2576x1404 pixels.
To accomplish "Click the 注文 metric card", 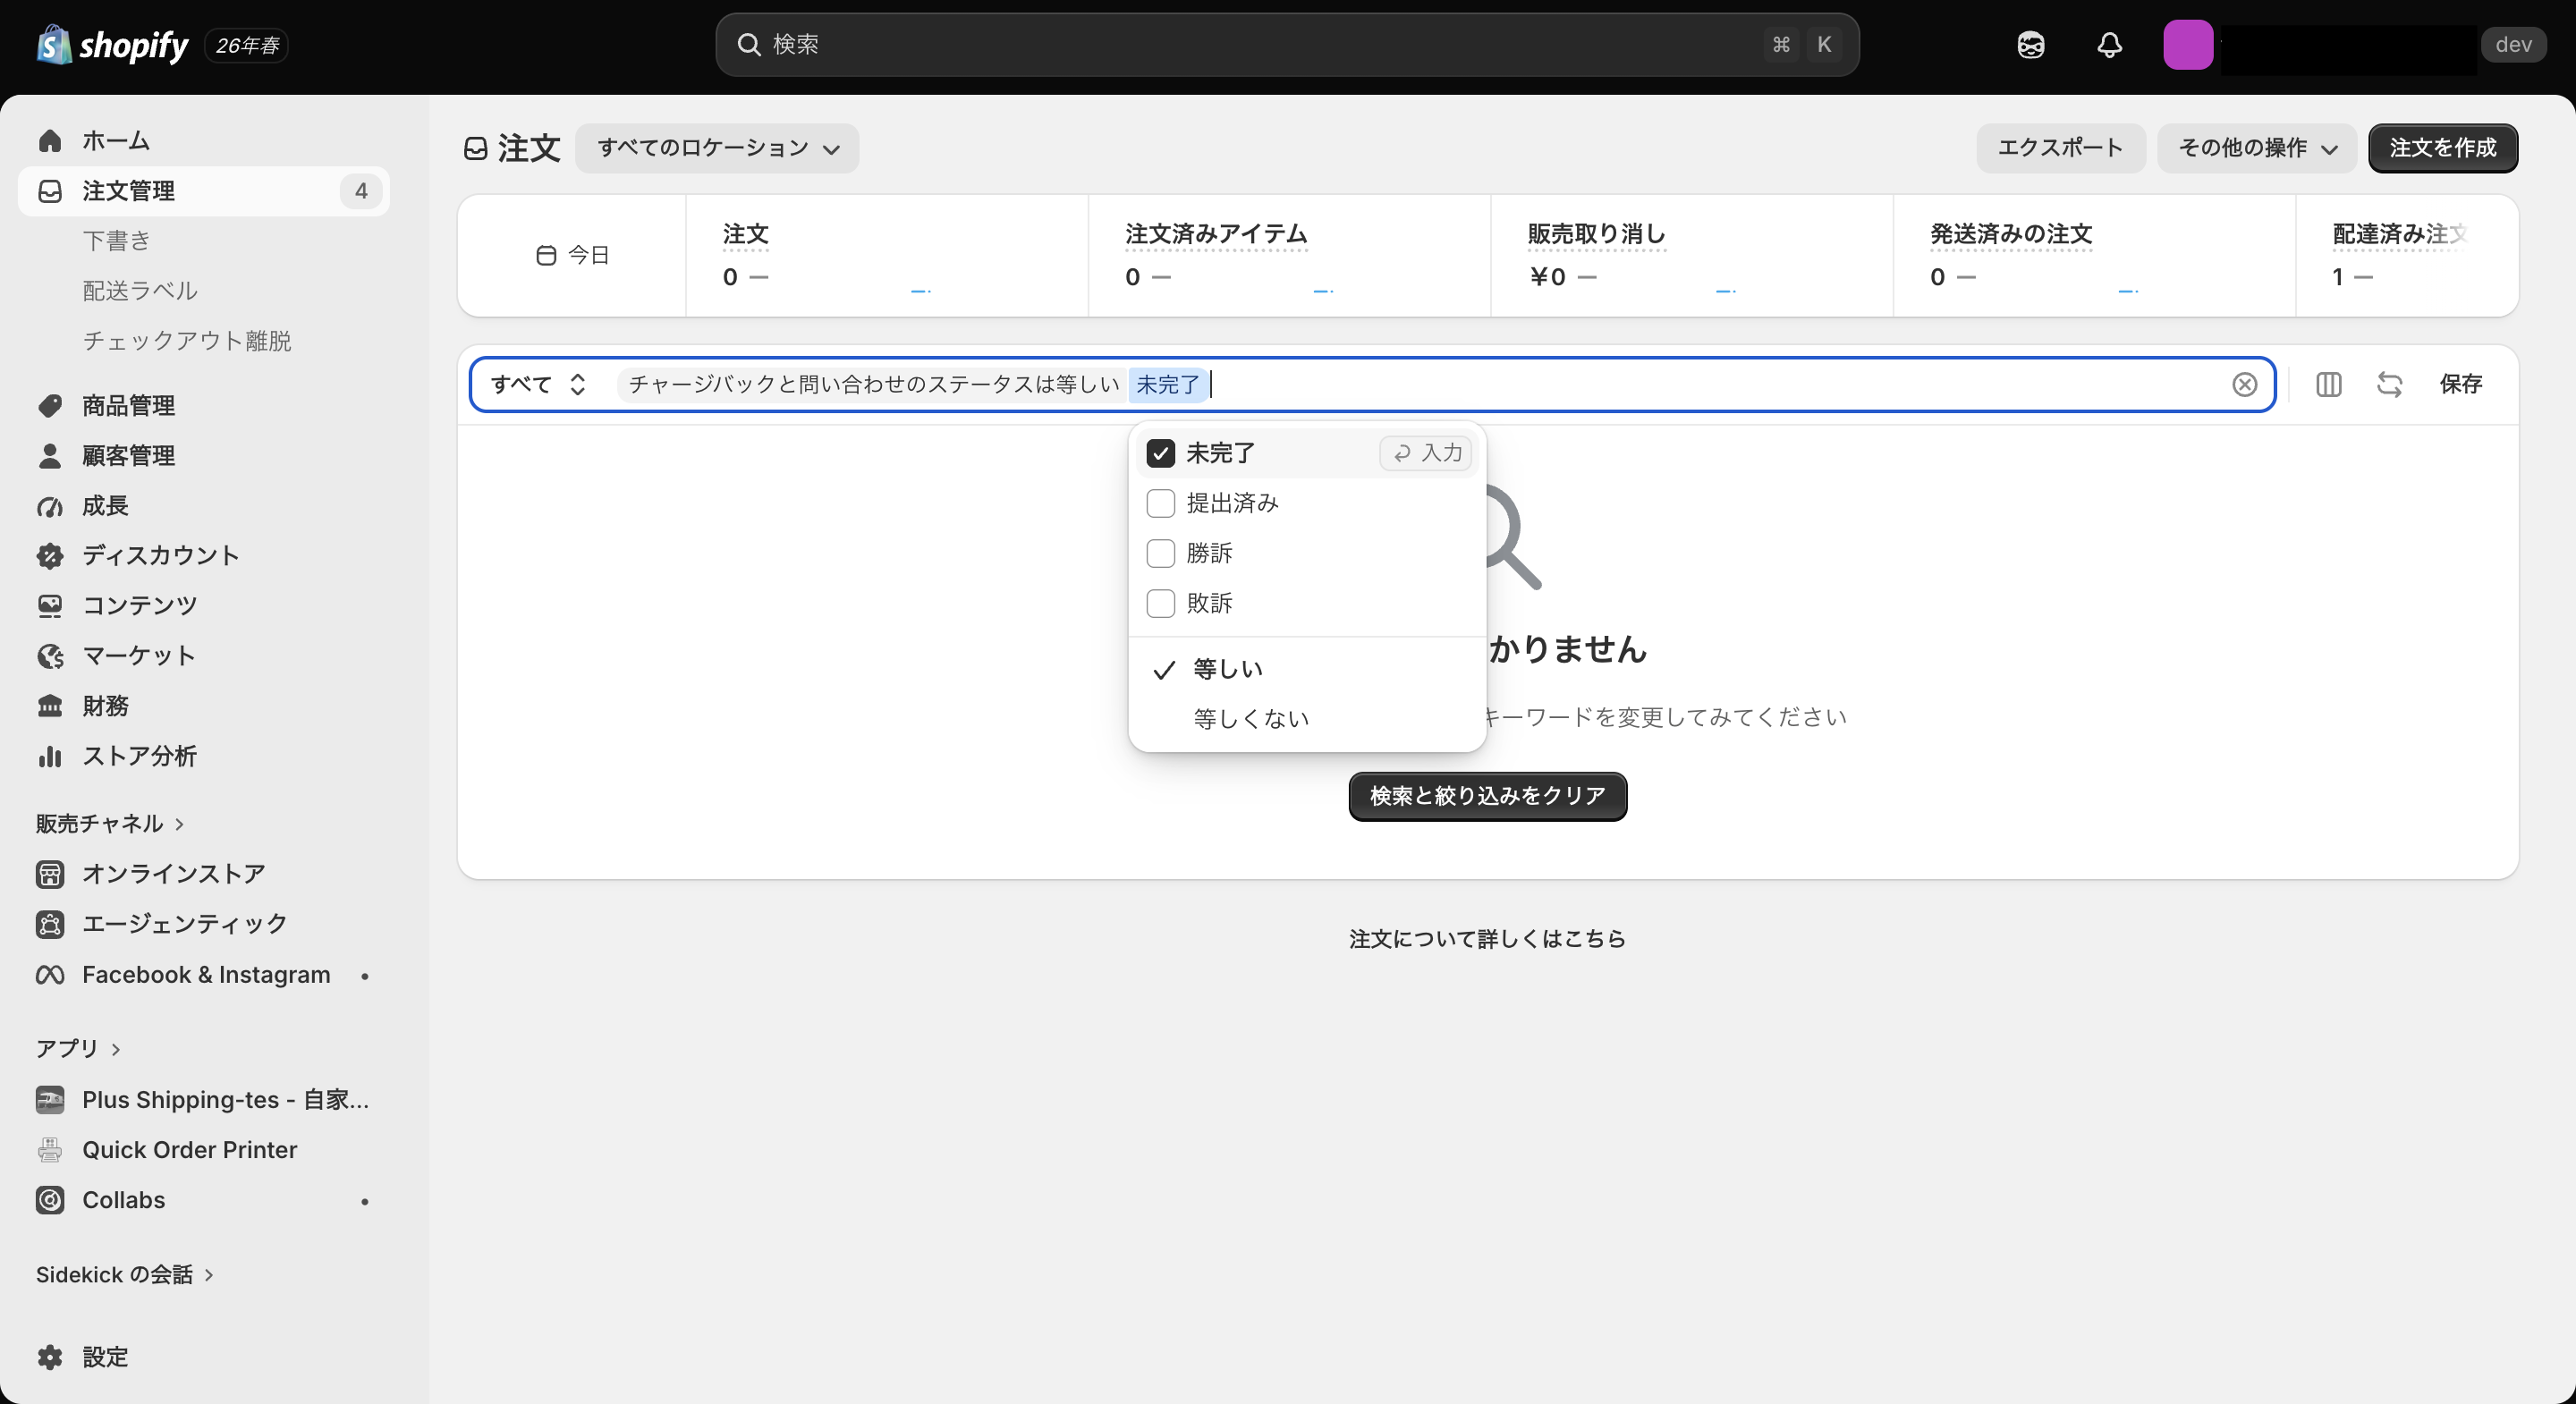I will [x=887, y=256].
